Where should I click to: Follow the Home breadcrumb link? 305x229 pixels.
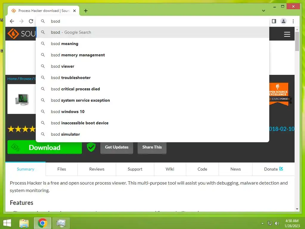tap(12, 79)
